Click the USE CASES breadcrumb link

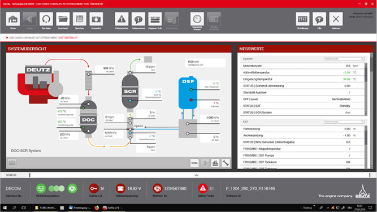coord(16,38)
